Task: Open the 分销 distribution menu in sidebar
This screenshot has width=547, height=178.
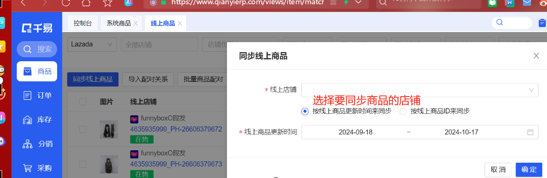Action: (x=37, y=144)
